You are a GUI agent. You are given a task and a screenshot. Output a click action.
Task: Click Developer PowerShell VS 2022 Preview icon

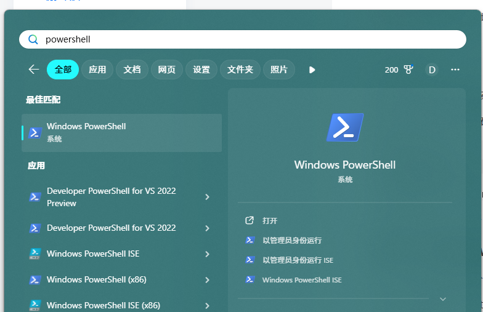[x=35, y=197]
